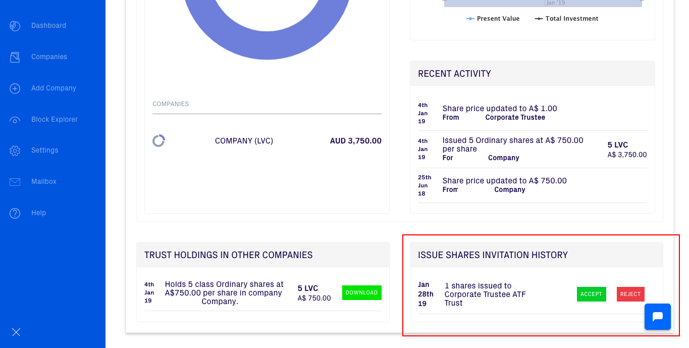Click A$ 3,750.00 in Recent Activity
Viewport: 689px width, 348px height.
pyautogui.click(x=627, y=155)
